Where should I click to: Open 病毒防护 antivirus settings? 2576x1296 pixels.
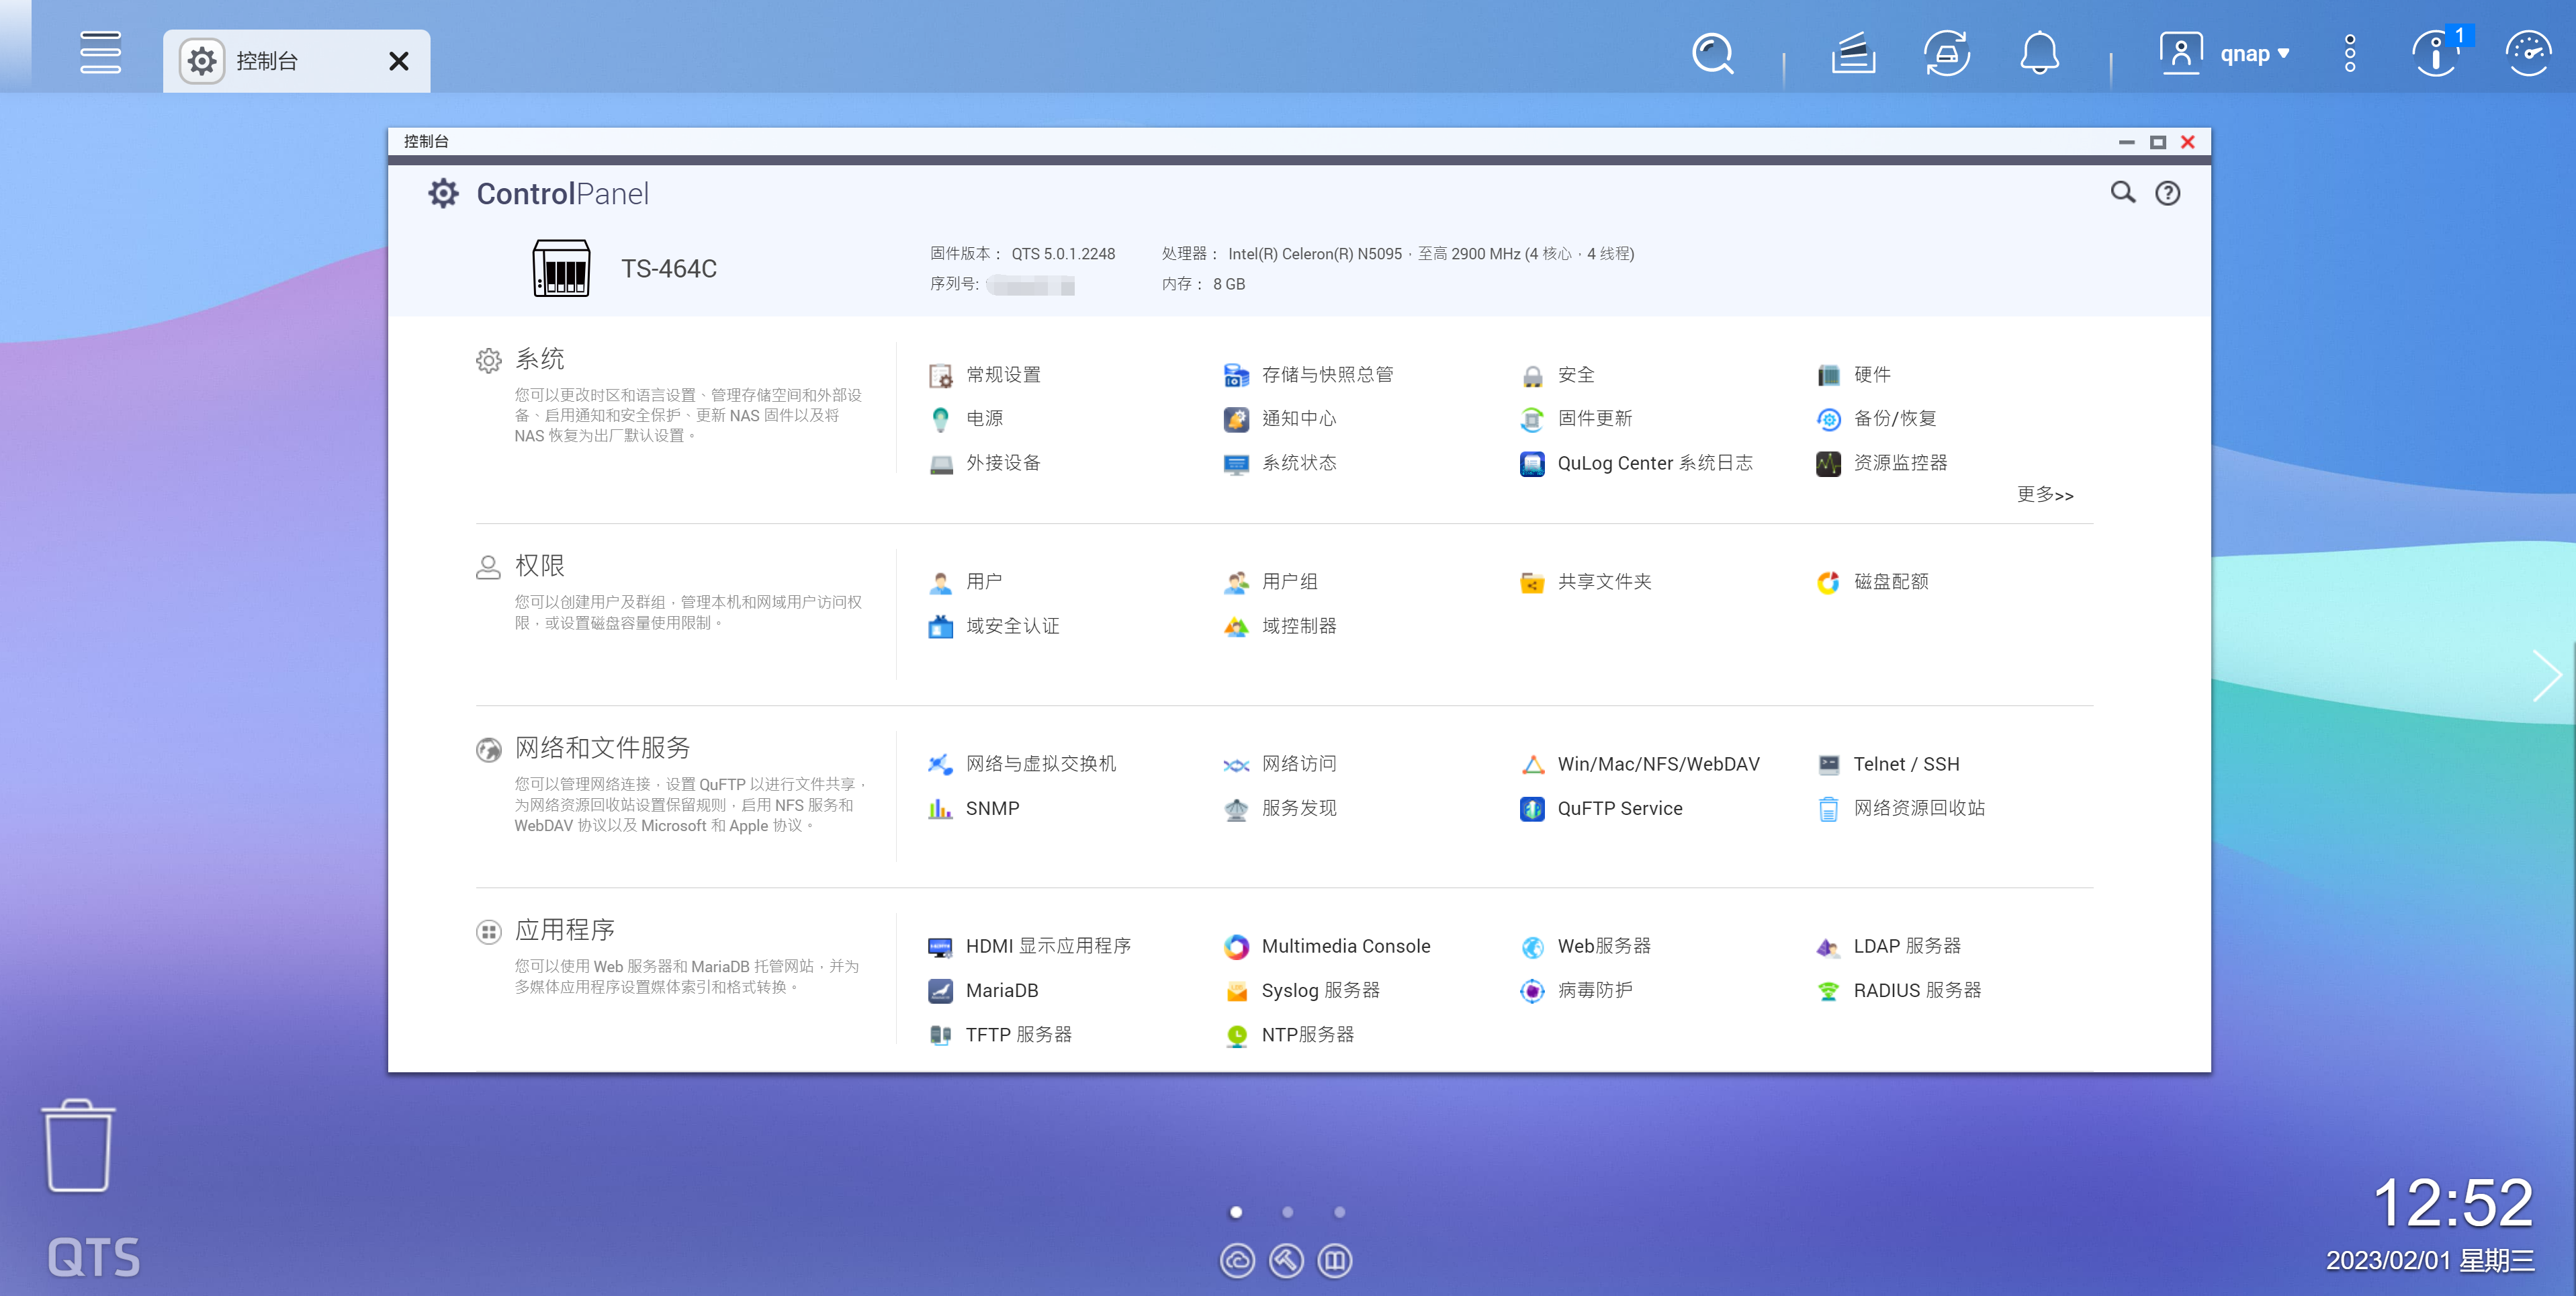pos(1576,990)
